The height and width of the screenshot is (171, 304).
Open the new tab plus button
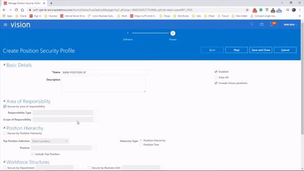(x=51, y=3)
